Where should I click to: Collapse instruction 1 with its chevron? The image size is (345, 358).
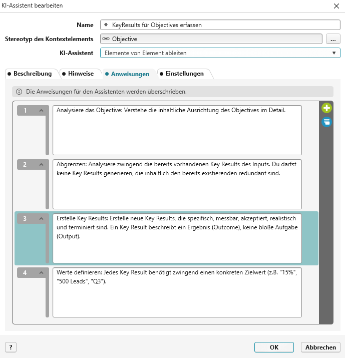click(x=41, y=110)
